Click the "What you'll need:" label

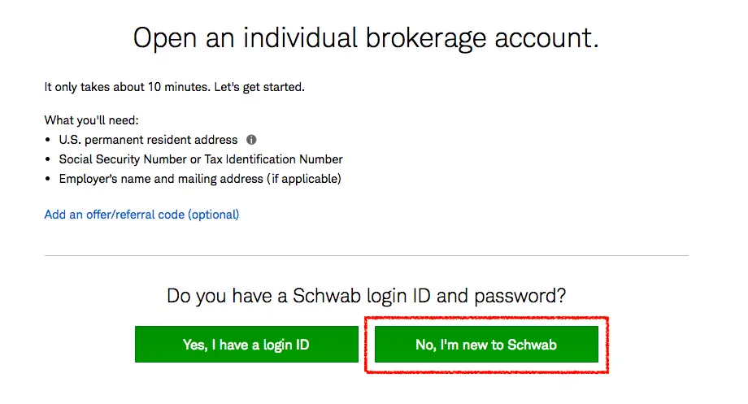point(92,120)
